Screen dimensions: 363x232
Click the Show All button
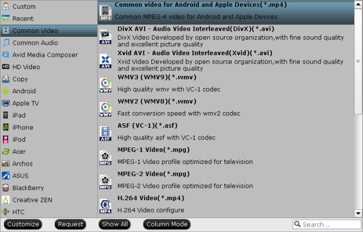click(115, 224)
